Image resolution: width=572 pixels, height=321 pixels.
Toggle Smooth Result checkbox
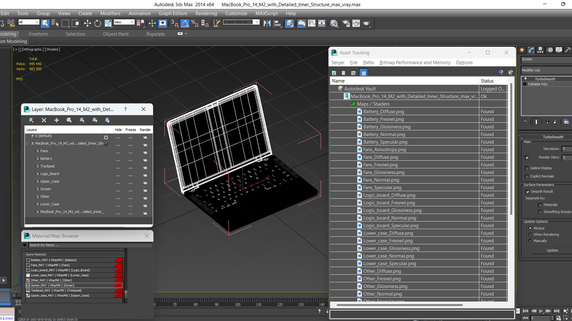pyautogui.click(x=527, y=192)
